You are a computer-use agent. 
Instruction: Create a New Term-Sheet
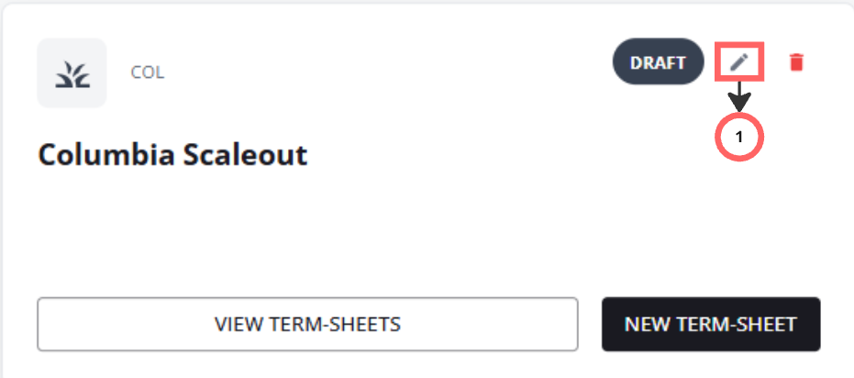point(710,324)
